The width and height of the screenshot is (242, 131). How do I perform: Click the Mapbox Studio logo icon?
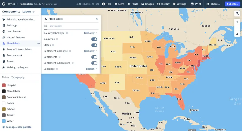(x=4, y=4)
